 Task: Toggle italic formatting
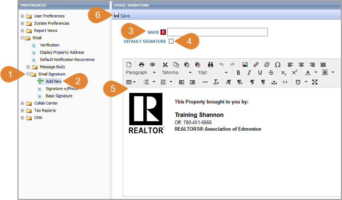tap(249, 73)
